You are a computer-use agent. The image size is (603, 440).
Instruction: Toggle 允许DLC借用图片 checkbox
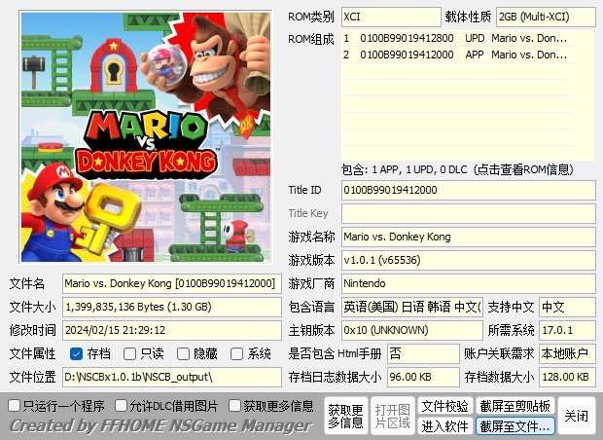[122, 405]
